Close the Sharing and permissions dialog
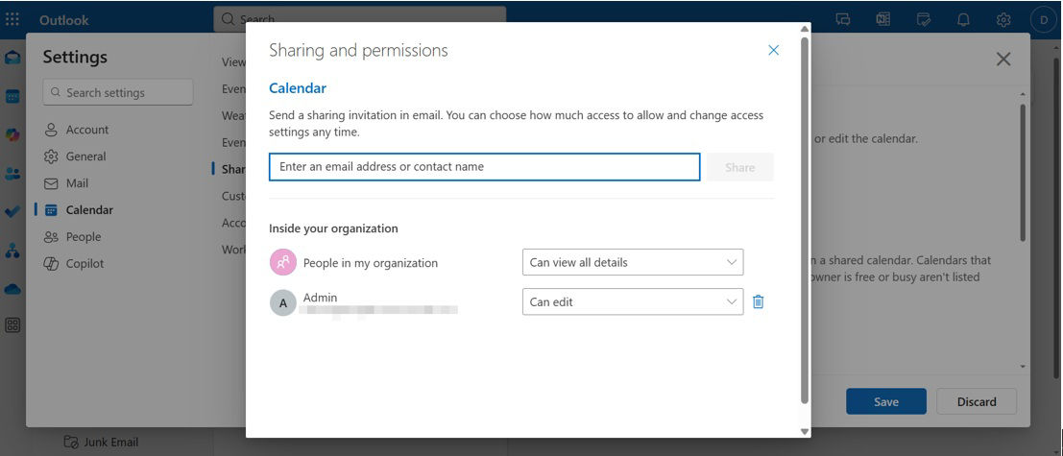The height and width of the screenshot is (456, 1063). coord(773,51)
